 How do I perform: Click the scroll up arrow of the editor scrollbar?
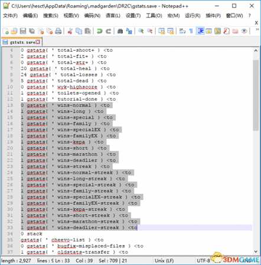point(256,51)
